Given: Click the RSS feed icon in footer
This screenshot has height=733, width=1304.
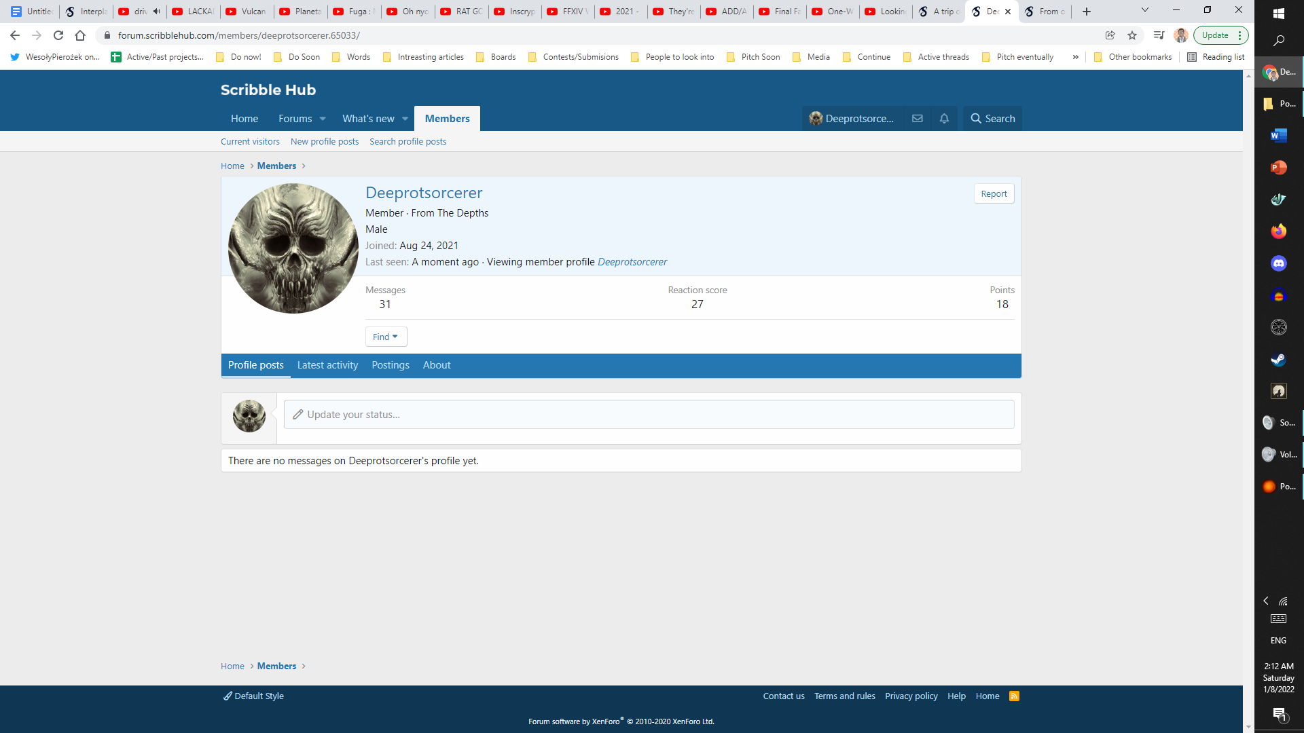Looking at the screenshot, I should [x=1014, y=696].
